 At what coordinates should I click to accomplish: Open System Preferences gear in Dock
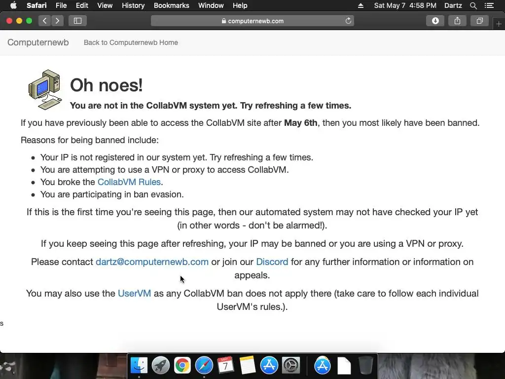(x=291, y=366)
